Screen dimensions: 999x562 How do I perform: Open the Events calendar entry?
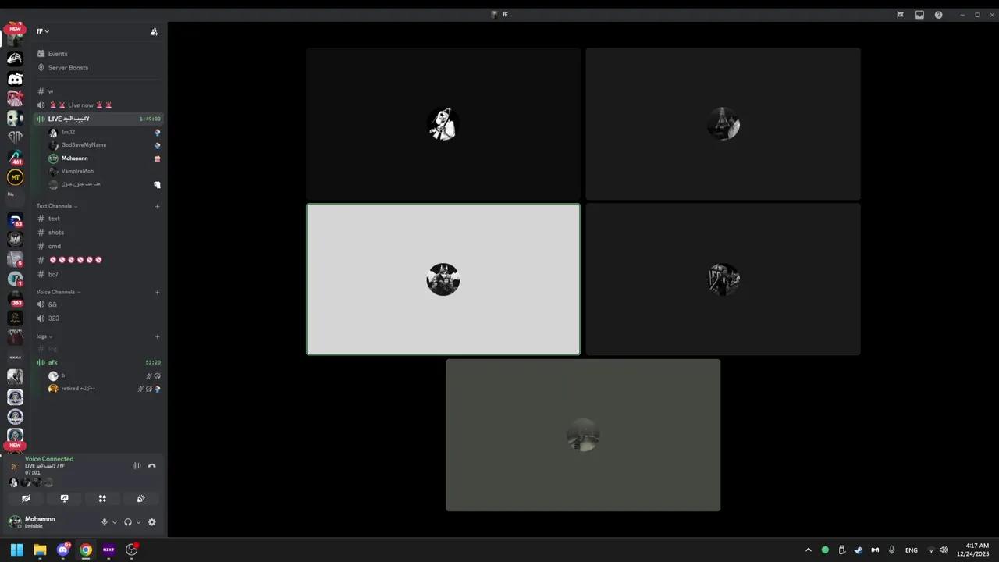99,54
